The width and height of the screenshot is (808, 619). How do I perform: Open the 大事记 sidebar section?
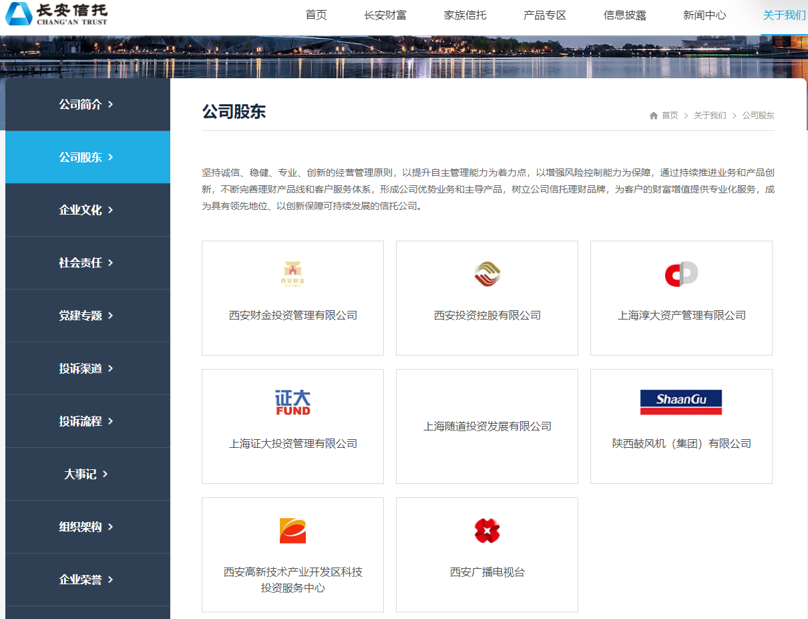click(87, 474)
